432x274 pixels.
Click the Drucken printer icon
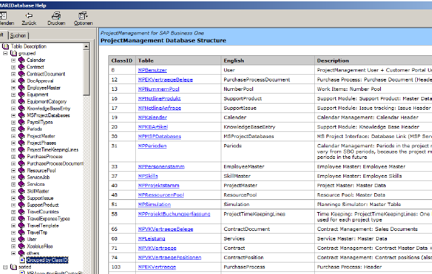[55, 14]
